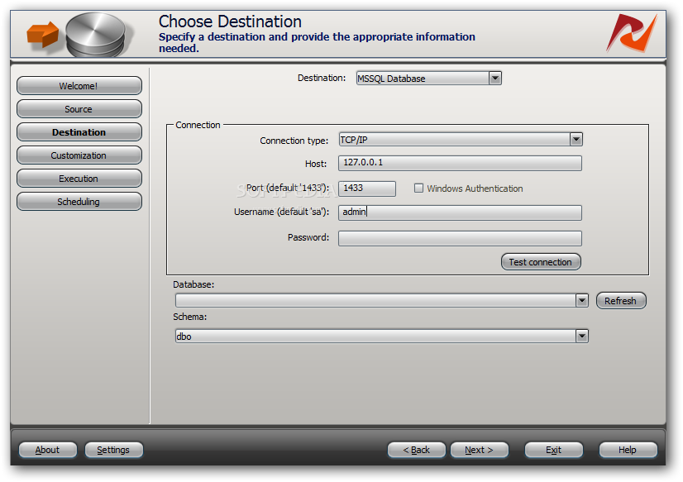
Task: Click the 'Schema:' label
Action: point(190,317)
